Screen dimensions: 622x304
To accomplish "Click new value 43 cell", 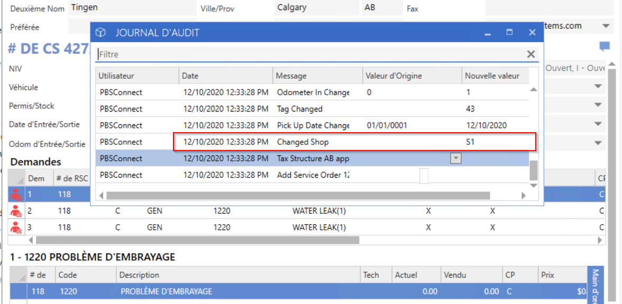I will pos(496,108).
